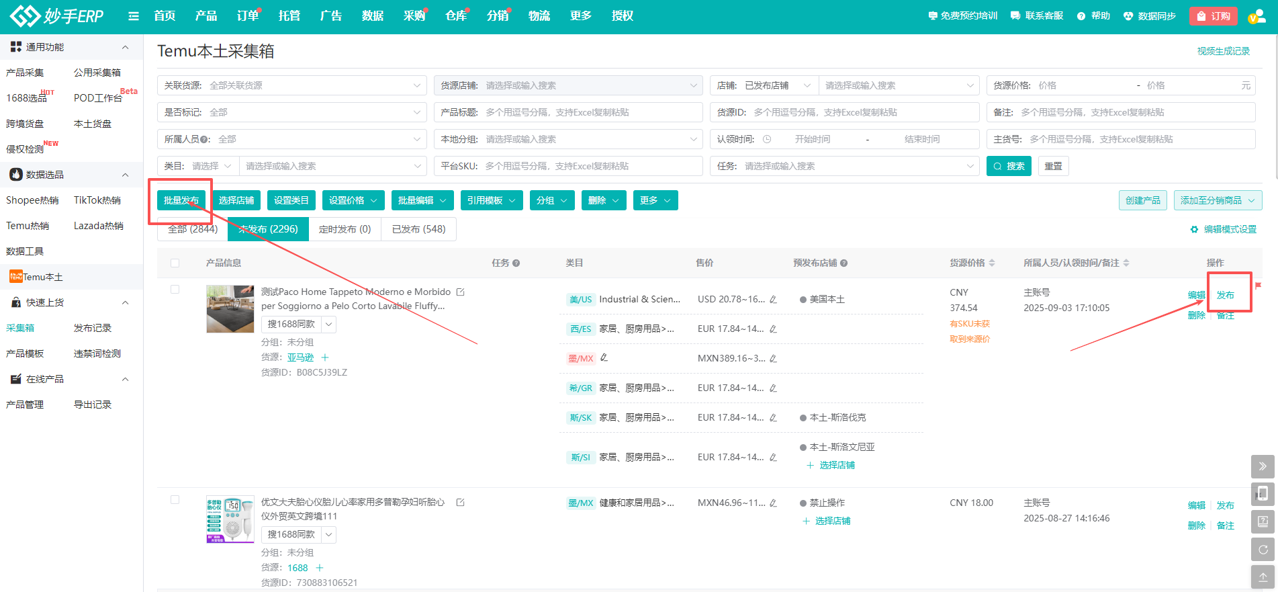Click plus icon next to 亚马逊 source
This screenshot has height=592, width=1278.
pyautogui.click(x=325, y=357)
